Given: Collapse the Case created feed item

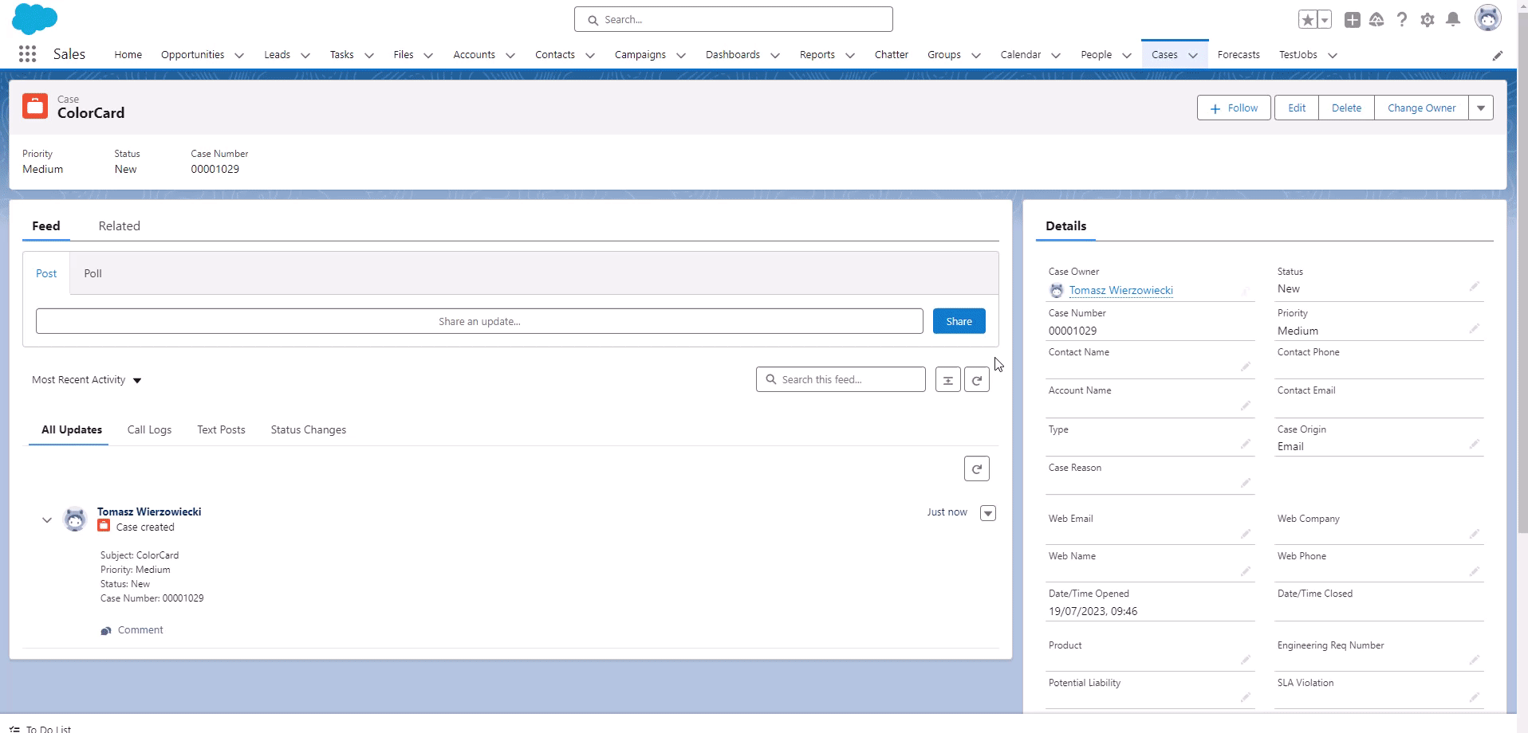Looking at the screenshot, I should point(47,520).
